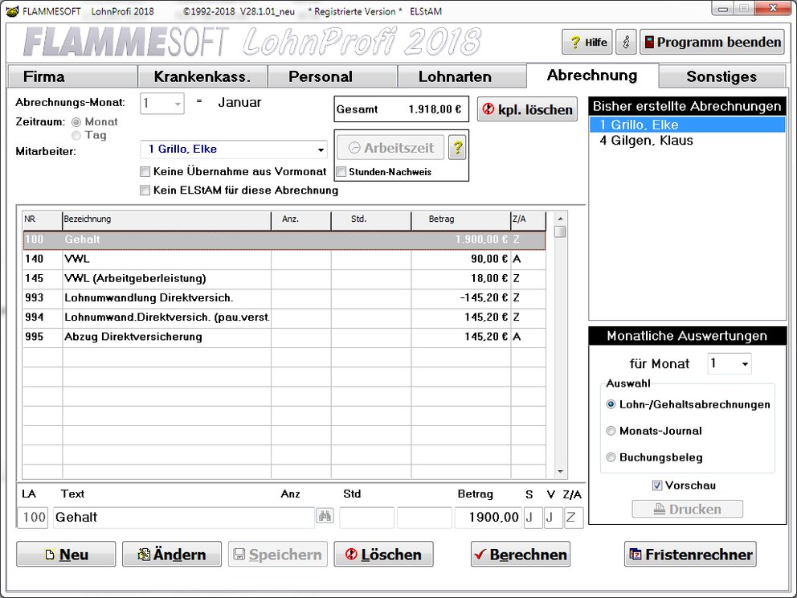This screenshot has width=797, height=598.
Task: Click the V field showing J
Action: pos(553,517)
